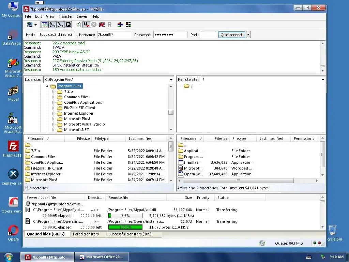This screenshot has width=349, height=262.
Task: Focus the Password field
Action: tap(170, 34)
